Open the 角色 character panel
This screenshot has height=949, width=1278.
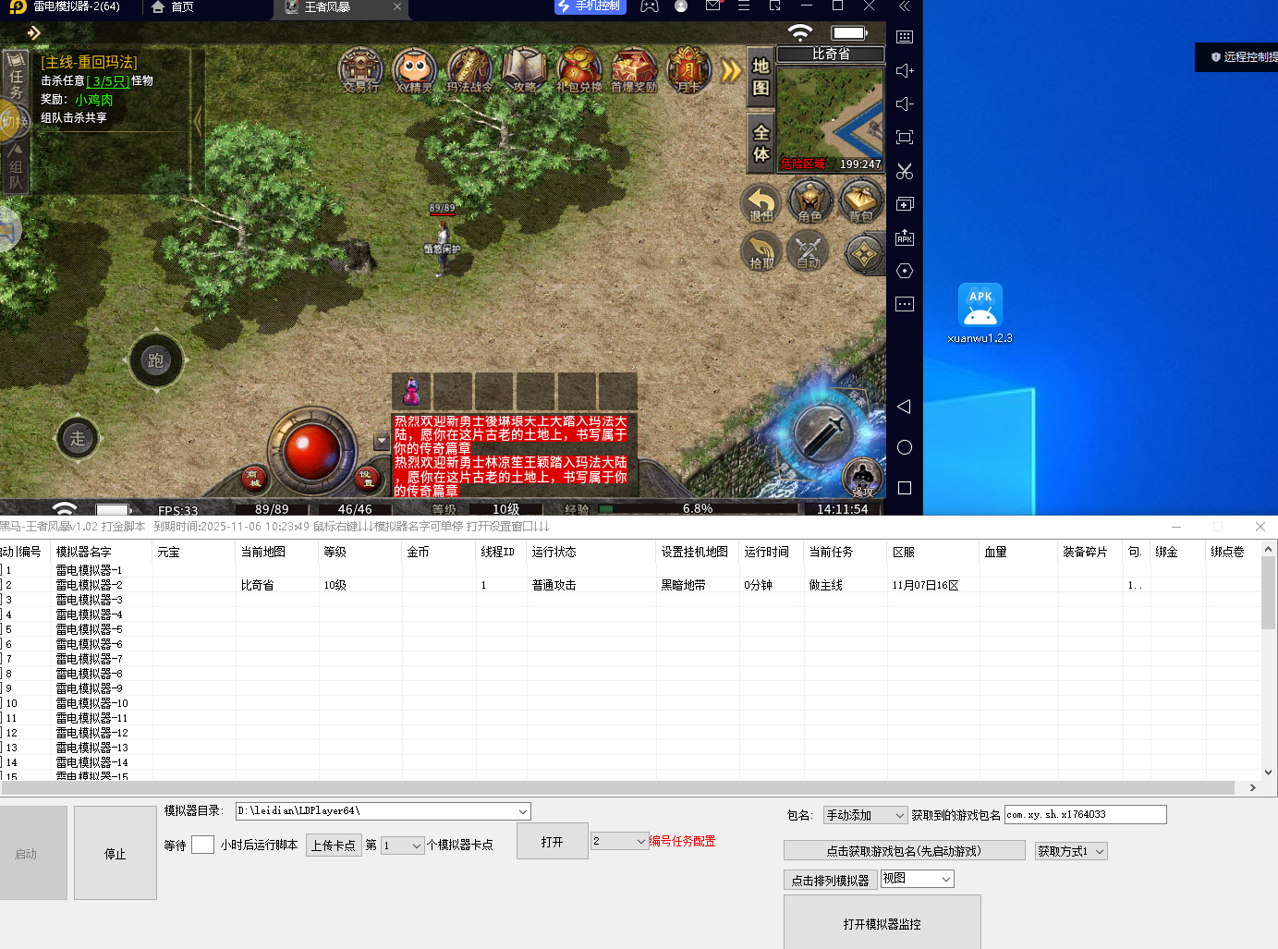(x=810, y=202)
